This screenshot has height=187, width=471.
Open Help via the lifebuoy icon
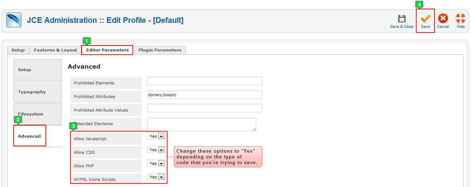[461, 19]
